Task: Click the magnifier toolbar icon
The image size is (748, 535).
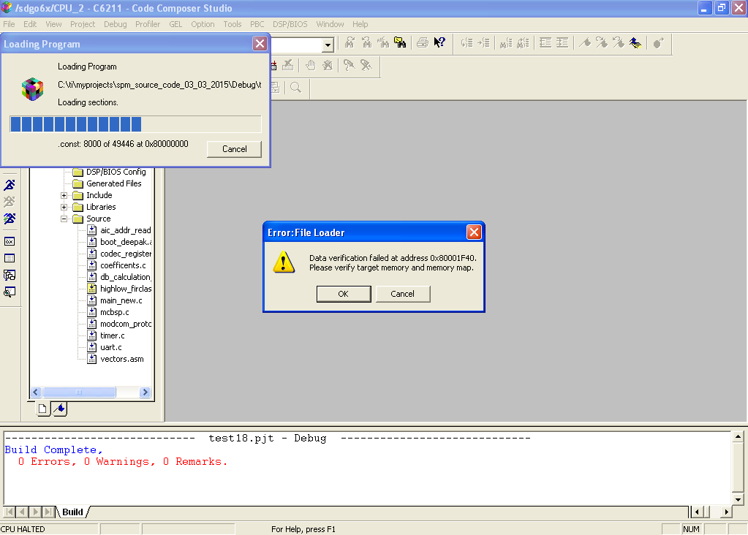Action: (x=296, y=88)
